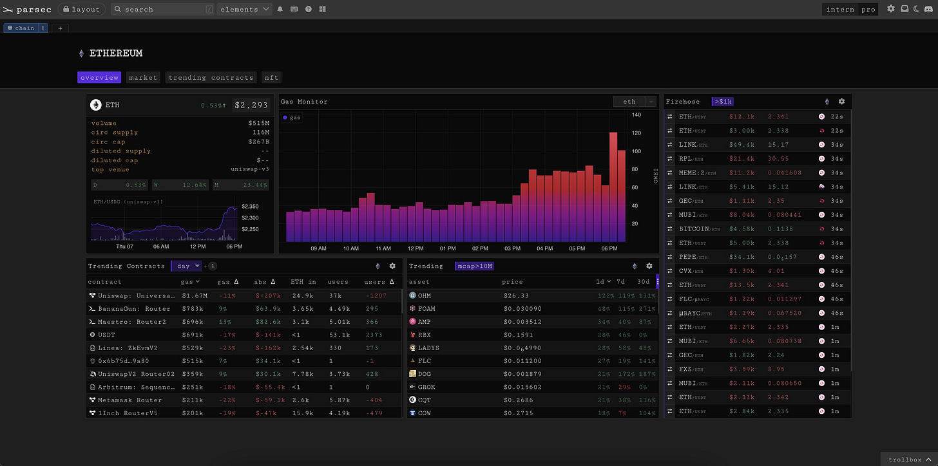Open Trending panel settings gear
This screenshot has height=466, width=938.
pos(649,266)
